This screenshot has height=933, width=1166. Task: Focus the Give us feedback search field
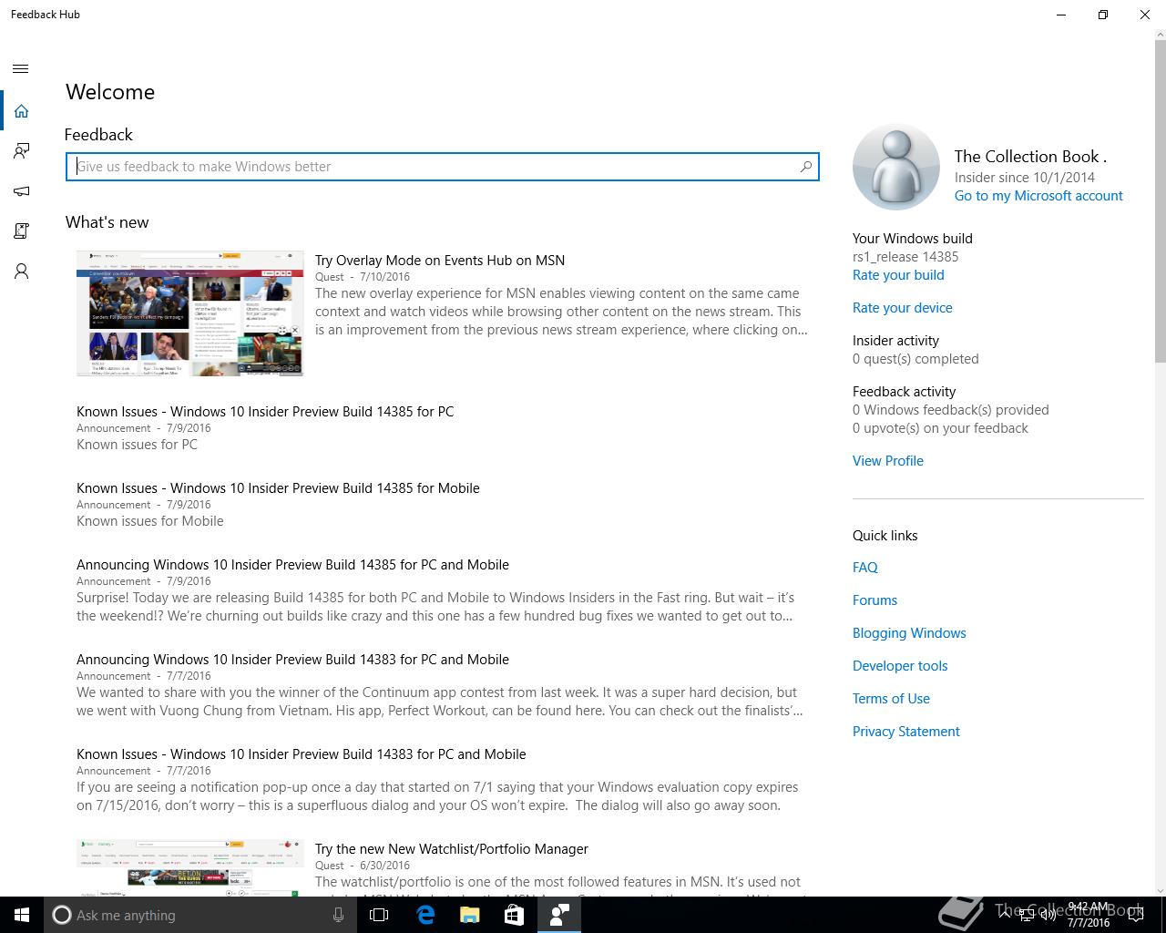pos(442,167)
